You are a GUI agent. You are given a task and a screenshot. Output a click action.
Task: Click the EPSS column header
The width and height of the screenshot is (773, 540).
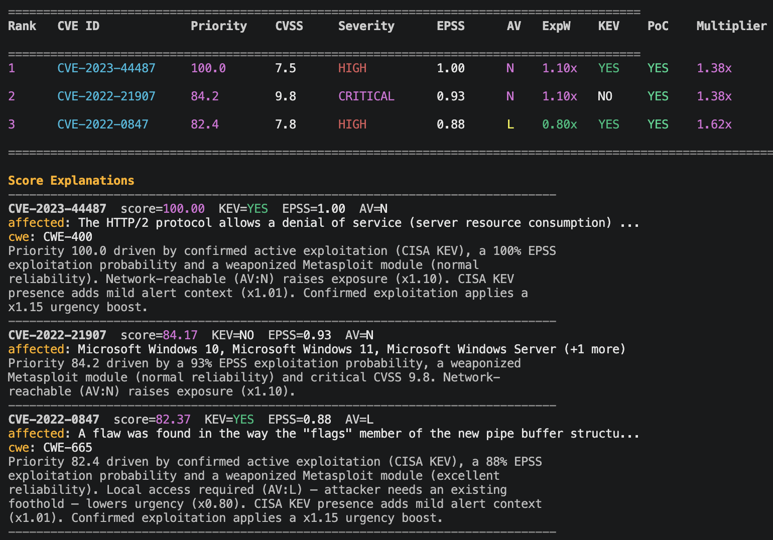tap(451, 26)
